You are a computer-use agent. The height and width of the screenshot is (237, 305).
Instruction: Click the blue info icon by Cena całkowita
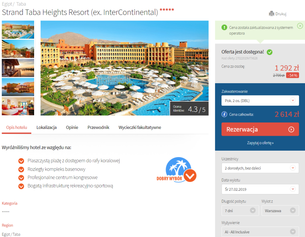[x=224, y=114]
